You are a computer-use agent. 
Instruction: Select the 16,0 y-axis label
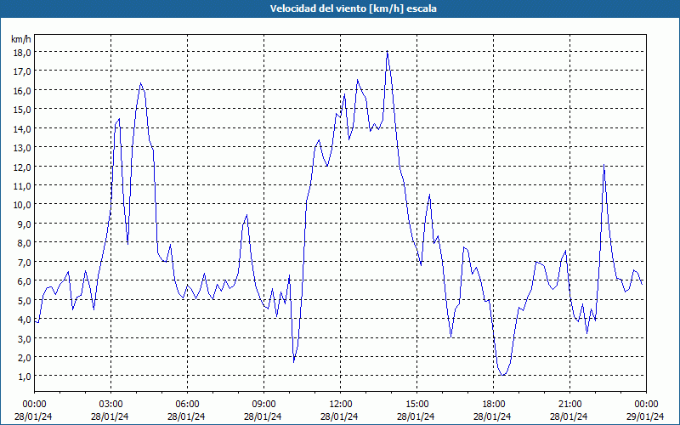[x=24, y=90]
